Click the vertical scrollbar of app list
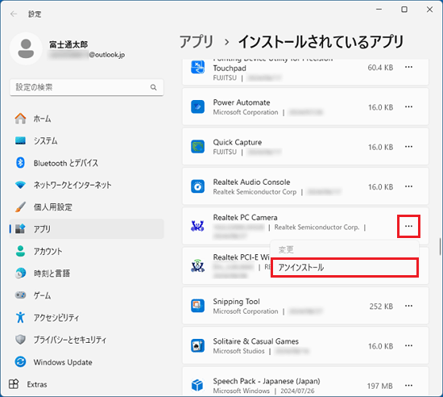Screen dimensions: 443x397 coord(440,246)
